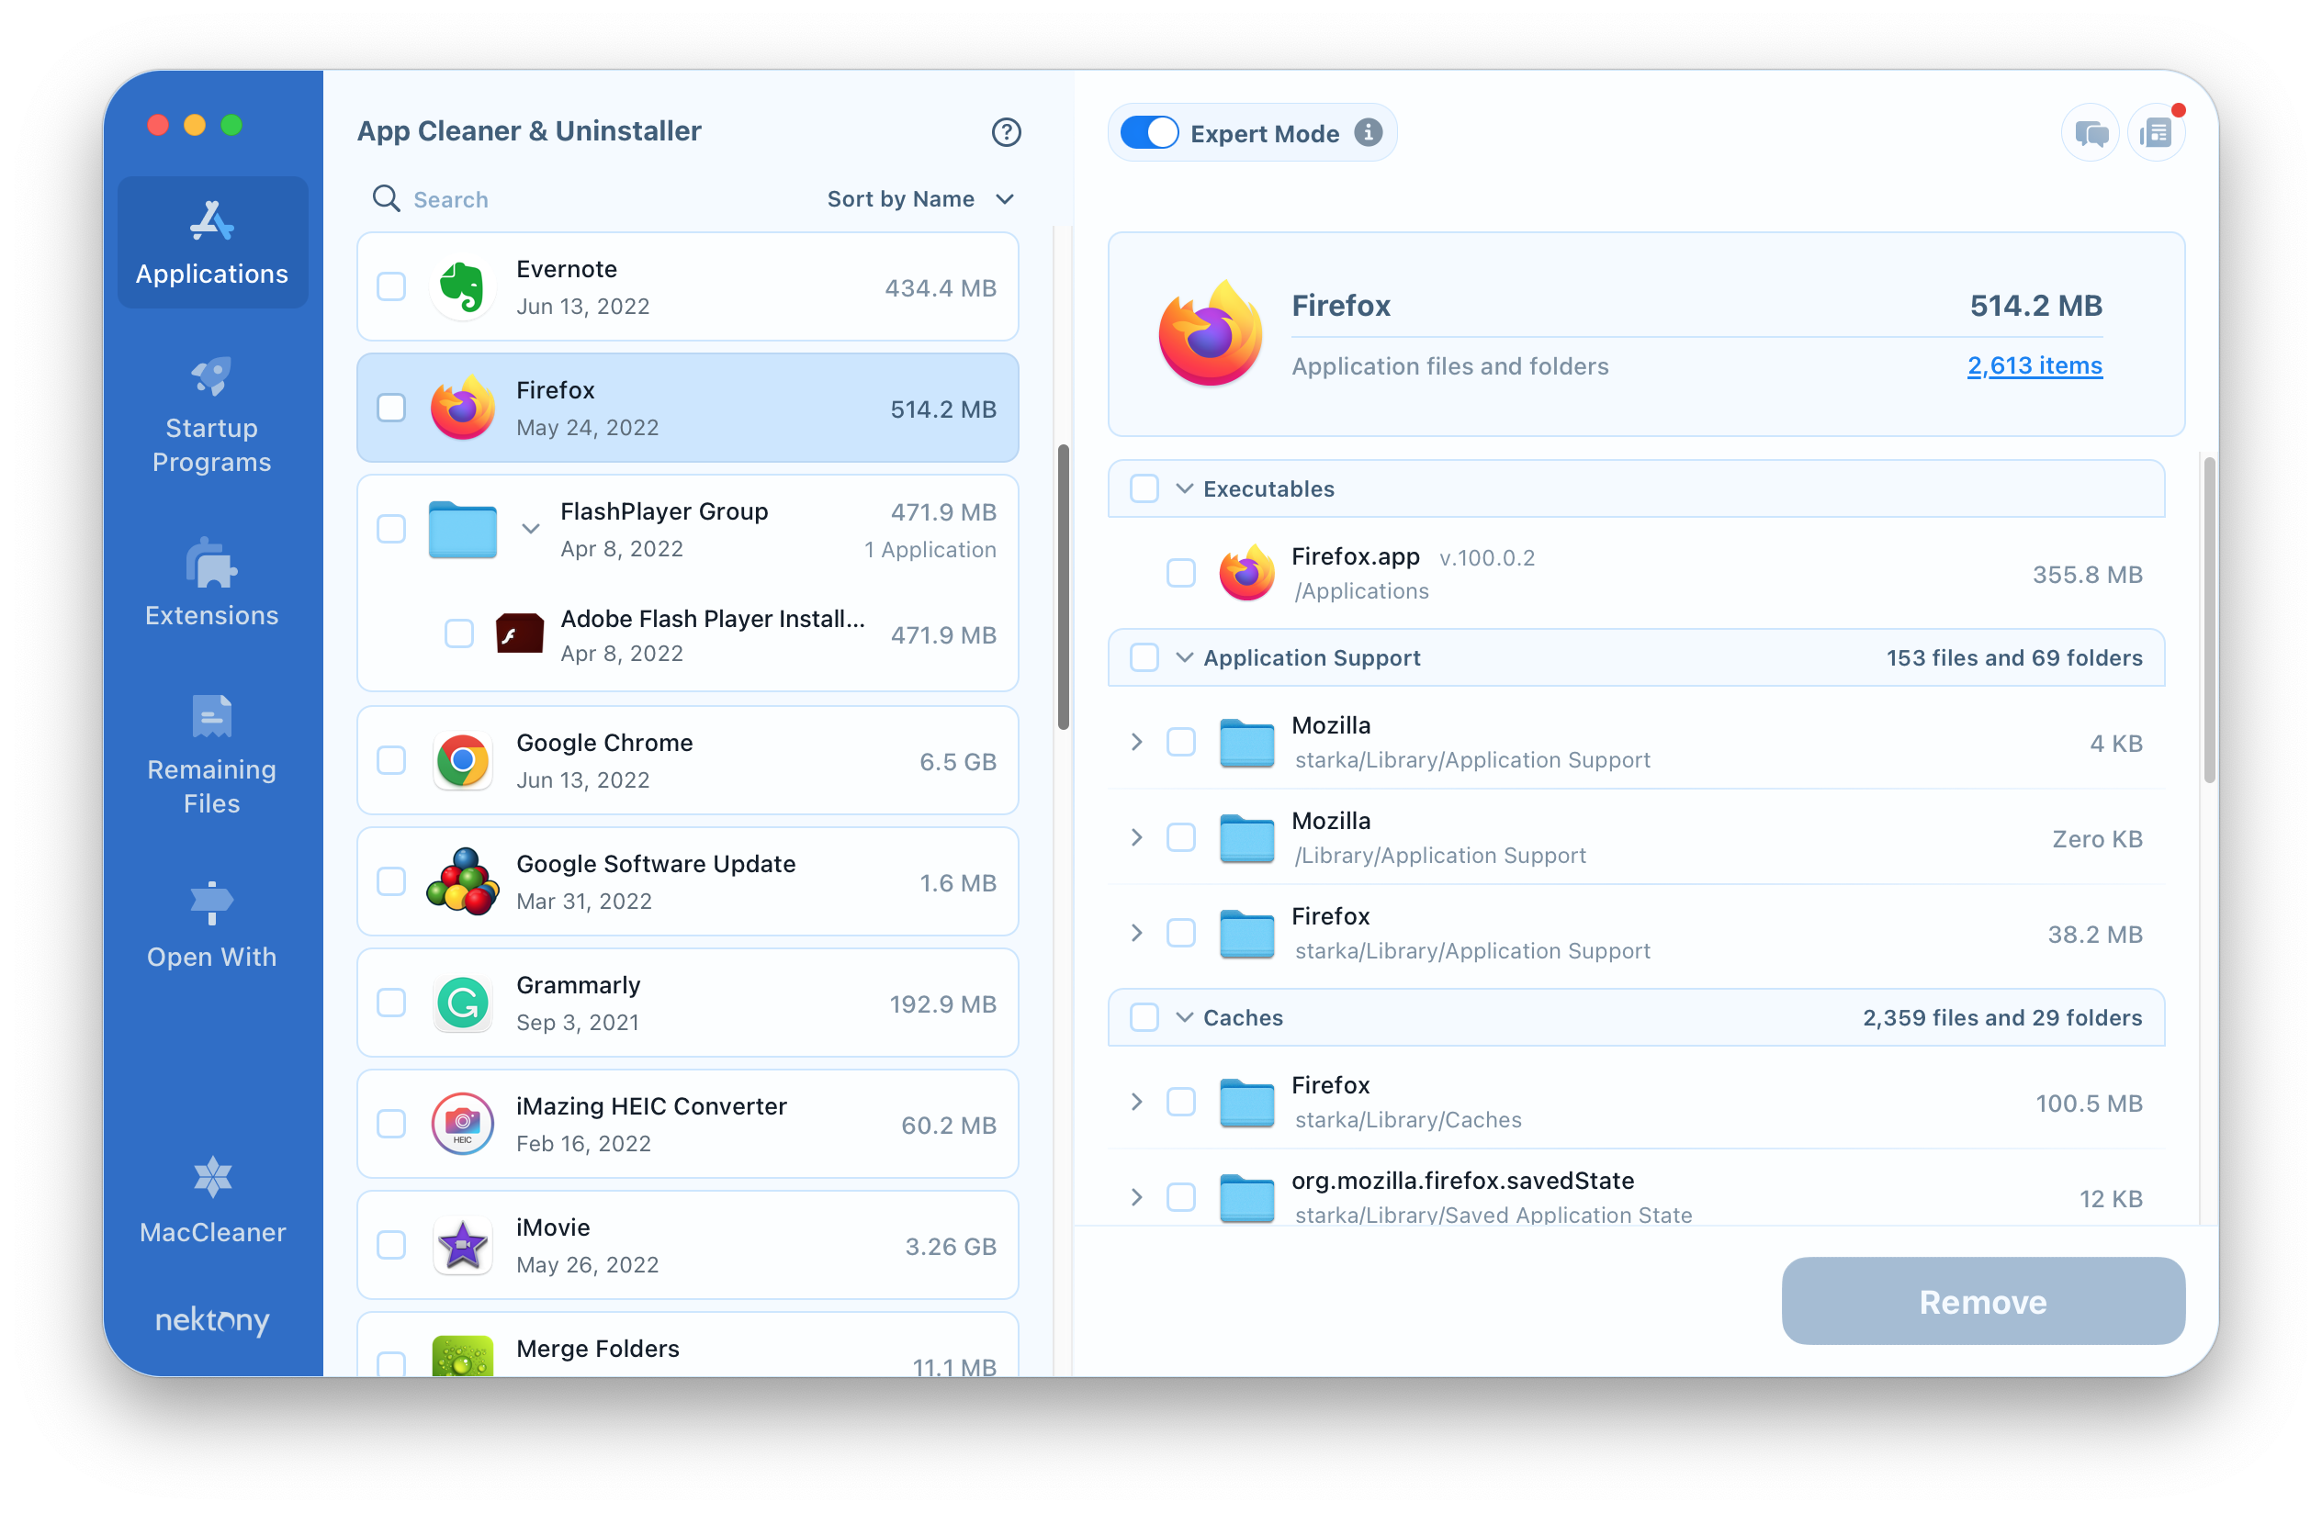The width and height of the screenshot is (2322, 1513).
Task: Expand Firefox folder in Caches
Action: 1135,1100
